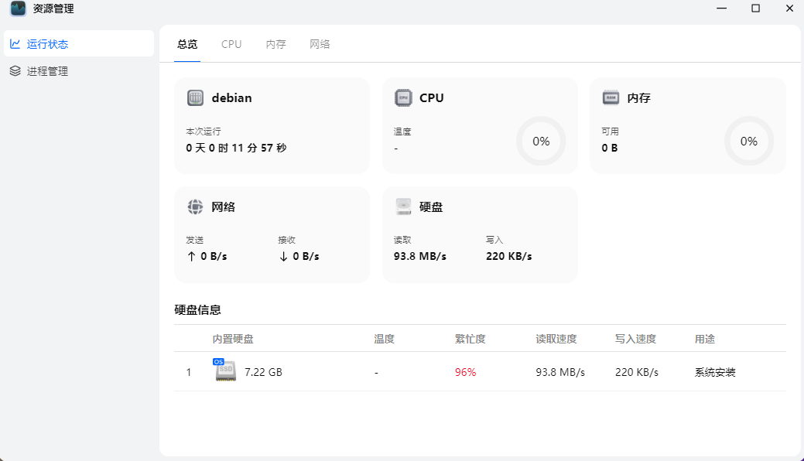The width and height of the screenshot is (804, 461).
Task: Click the layers icon beside 进程管理
Action: pyautogui.click(x=15, y=70)
